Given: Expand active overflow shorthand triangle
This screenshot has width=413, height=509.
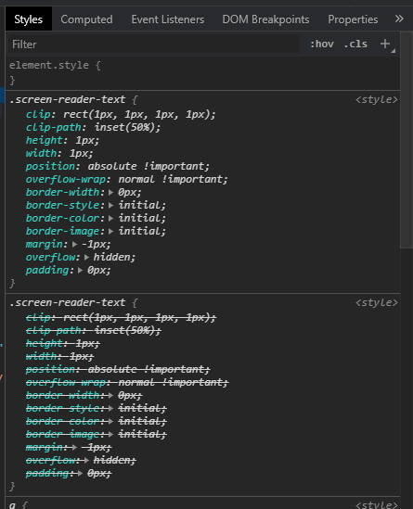Looking at the screenshot, I should 86,257.
